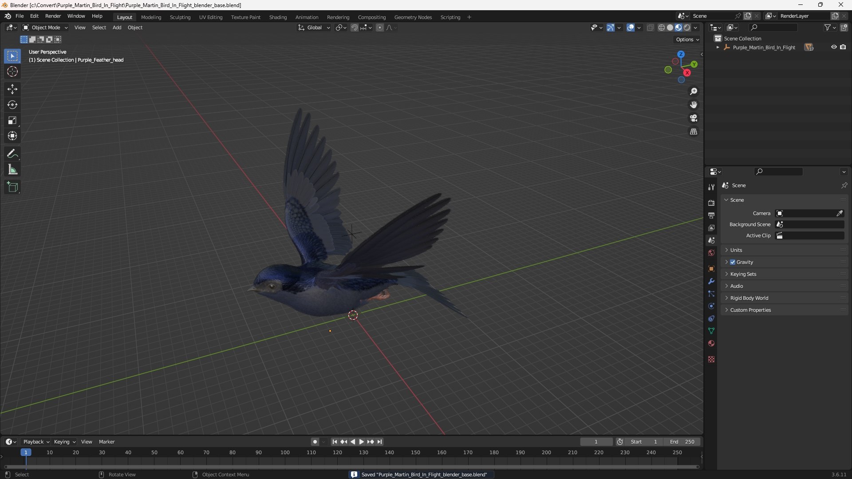Image resolution: width=852 pixels, height=479 pixels.
Task: Open the Render properties tab
Action: click(x=711, y=203)
